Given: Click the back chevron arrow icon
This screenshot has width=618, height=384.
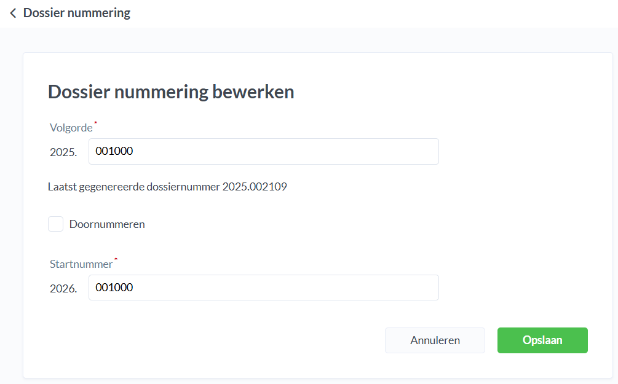Looking at the screenshot, I should coord(13,13).
